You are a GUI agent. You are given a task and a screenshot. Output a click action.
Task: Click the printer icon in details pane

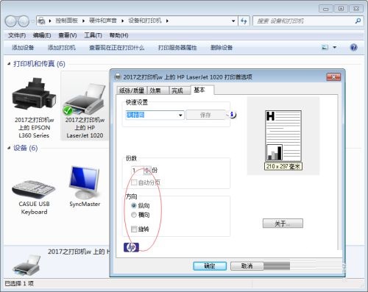[x=26, y=265]
